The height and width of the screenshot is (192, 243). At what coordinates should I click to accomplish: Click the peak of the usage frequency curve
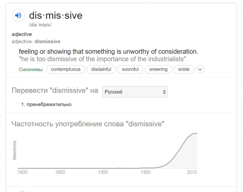click(196, 133)
